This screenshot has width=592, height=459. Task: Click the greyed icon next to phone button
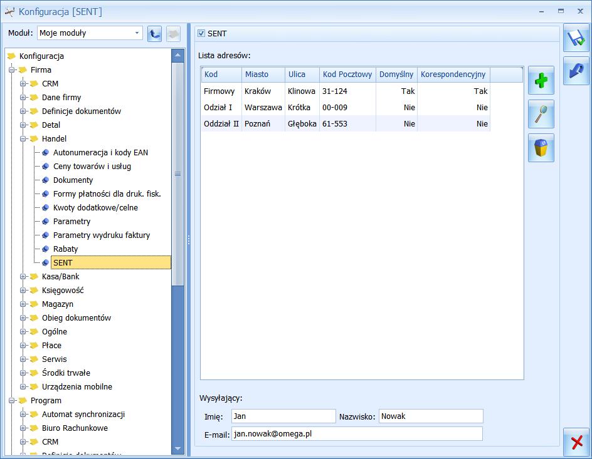[x=173, y=34]
